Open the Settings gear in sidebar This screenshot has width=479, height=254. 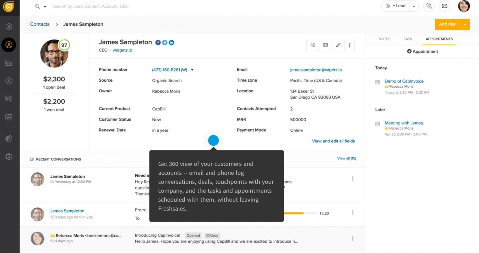[x=9, y=157]
